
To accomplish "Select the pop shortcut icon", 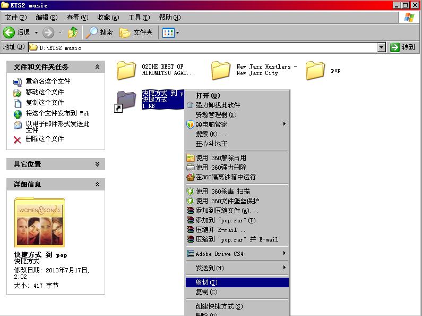I will [x=126, y=100].
